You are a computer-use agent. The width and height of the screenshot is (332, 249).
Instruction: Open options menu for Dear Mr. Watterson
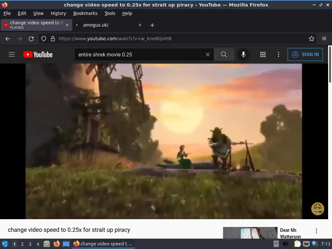(316, 231)
